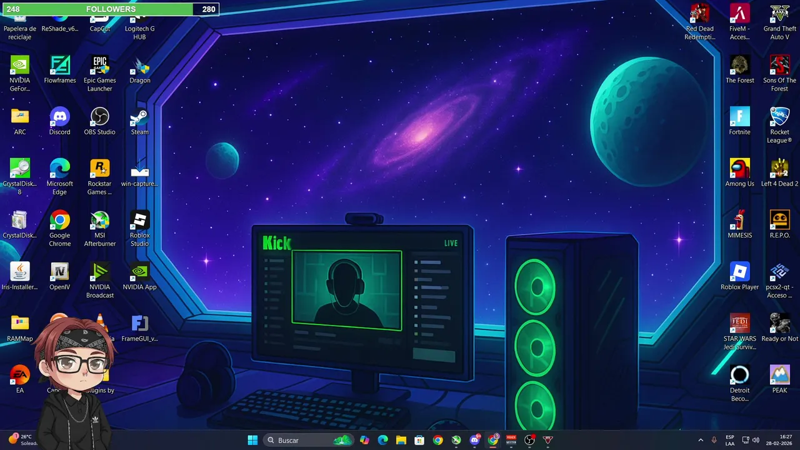
Task: Launch Flowframes from the desktop
Action: click(x=60, y=70)
